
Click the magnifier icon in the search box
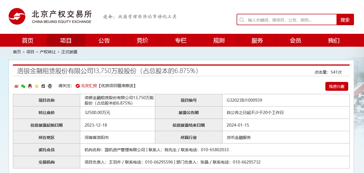pyautogui.click(x=242, y=20)
